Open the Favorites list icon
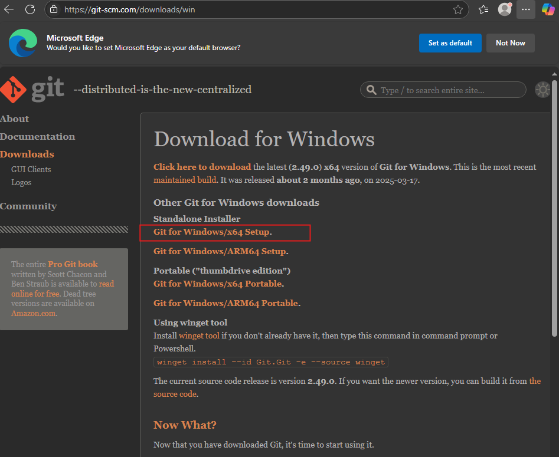This screenshot has height=457, width=559. point(483,9)
